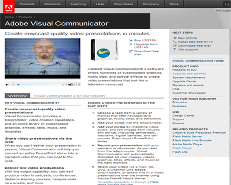
Task: Click the Sales 800-585-0774 text
Action: (x=195, y=42)
